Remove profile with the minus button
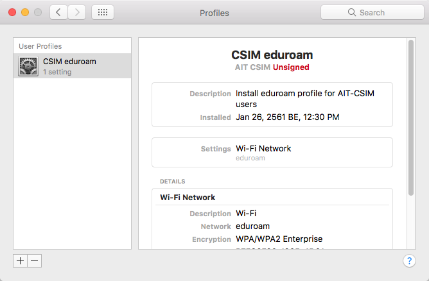This screenshot has width=429, height=281. point(35,260)
